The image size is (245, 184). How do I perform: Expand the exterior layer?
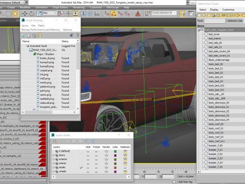(x=54, y=159)
